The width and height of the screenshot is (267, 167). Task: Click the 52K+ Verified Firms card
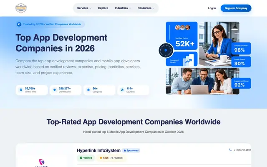point(182,35)
